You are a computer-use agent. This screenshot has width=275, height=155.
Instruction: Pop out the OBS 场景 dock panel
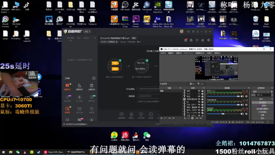pos(180,88)
